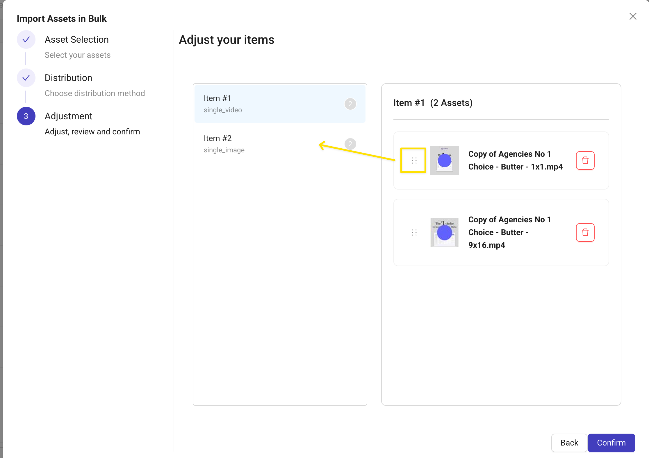The width and height of the screenshot is (649, 458).
Task: Delete the Butter 1x1.mp4 asset
Action: point(585,161)
